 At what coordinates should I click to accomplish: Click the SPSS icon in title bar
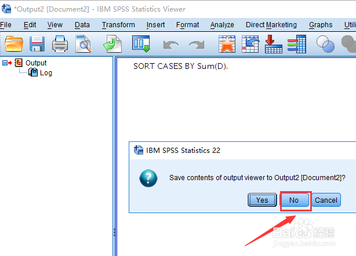(6, 9)
